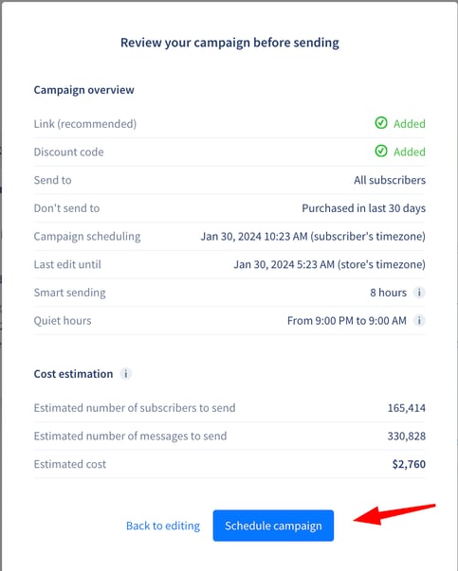Open the Cost estimation info icon
Viewport: 458px width, 571px height.
pyautogui.click(x=126, y=374)
